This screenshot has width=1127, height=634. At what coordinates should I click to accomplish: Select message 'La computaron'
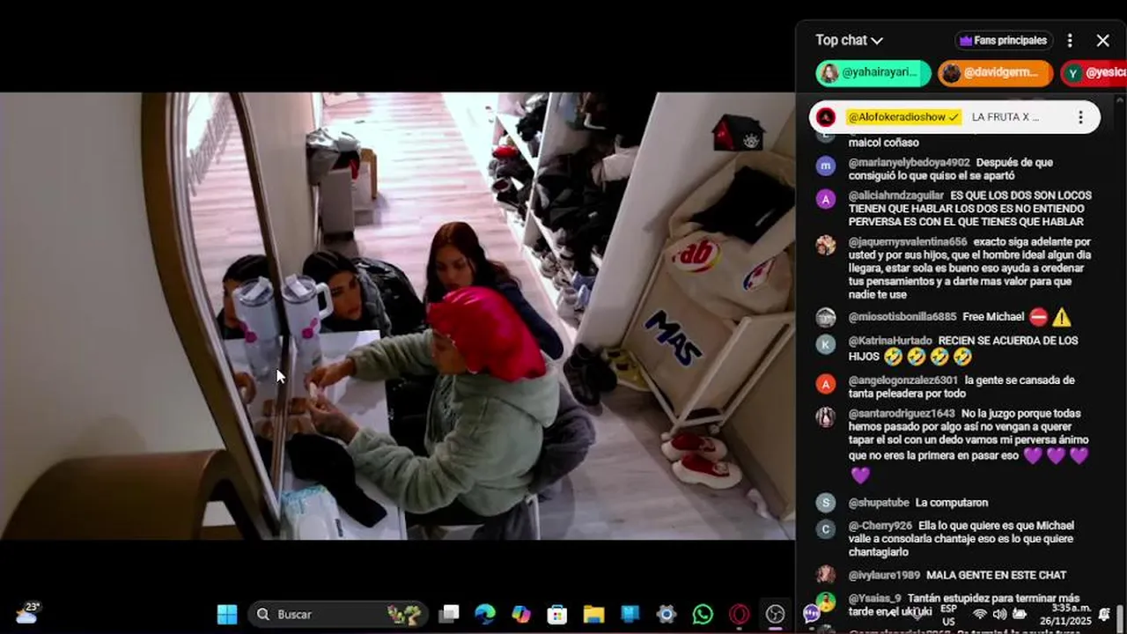click(x=952, y=503)
